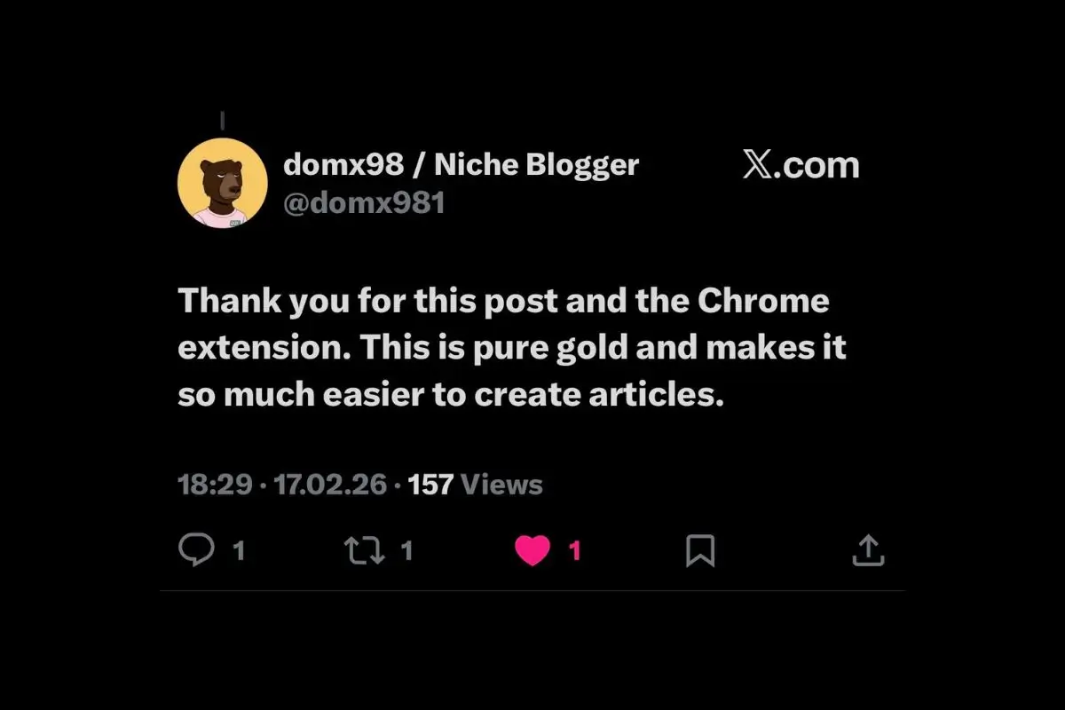Click the text 'create articles.' in the tweet

(600, 394)
